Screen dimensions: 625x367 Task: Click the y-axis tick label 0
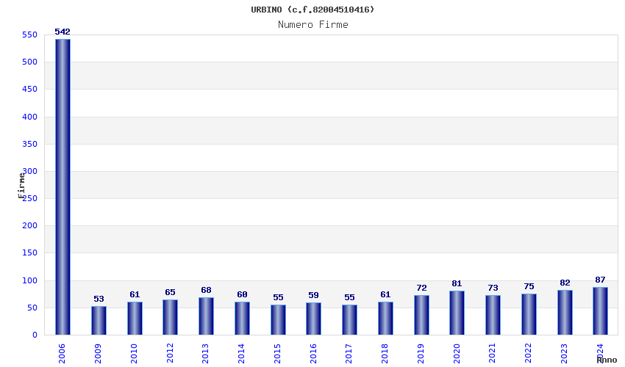point(35,335)
